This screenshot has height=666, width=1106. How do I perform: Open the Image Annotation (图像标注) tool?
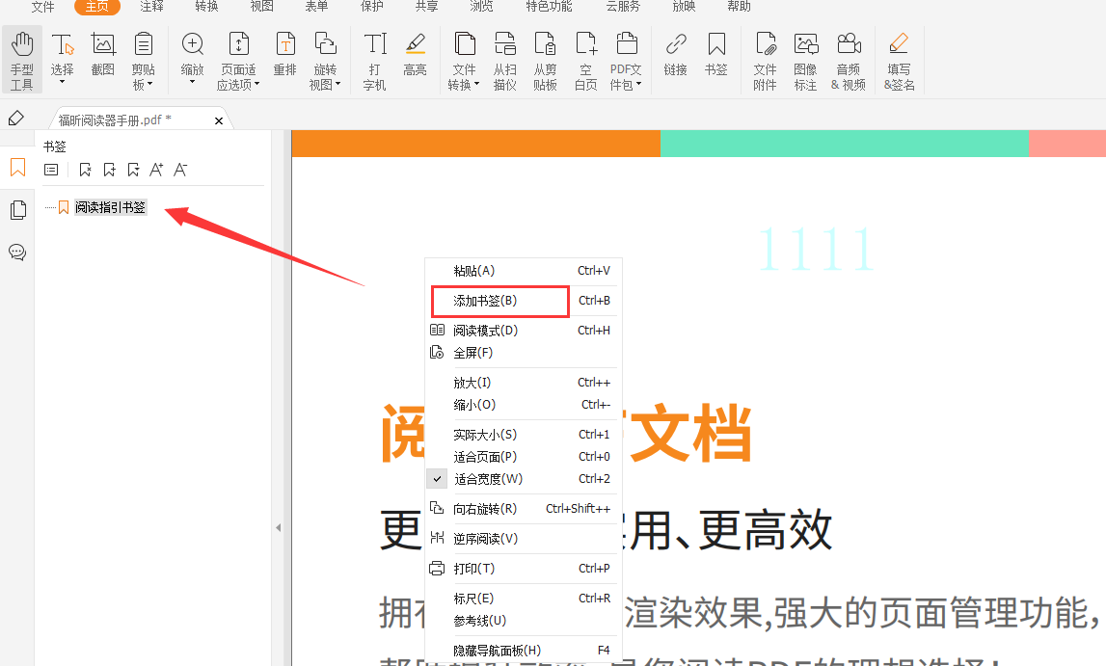(805, 58)
